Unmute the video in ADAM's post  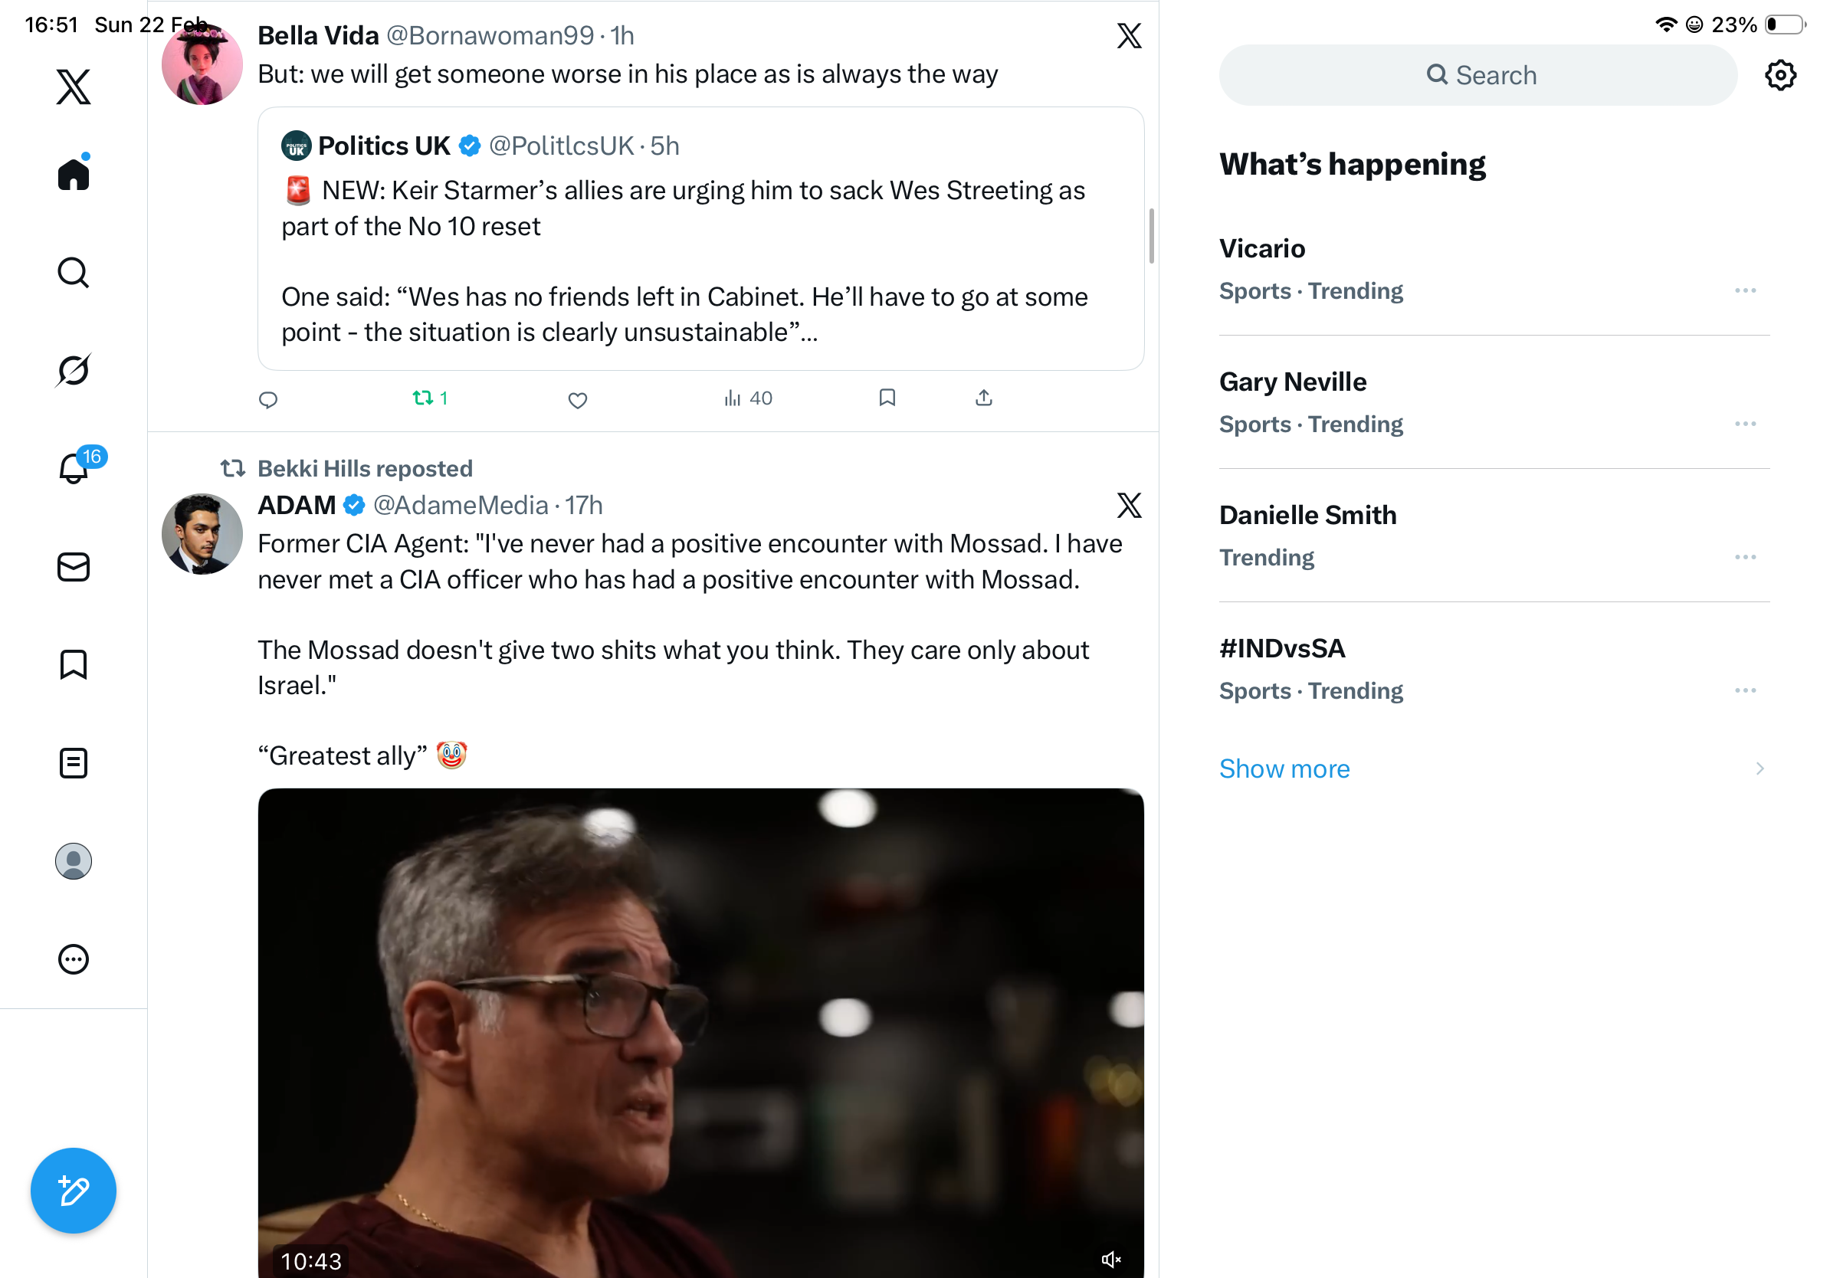coord(1111,1259)
